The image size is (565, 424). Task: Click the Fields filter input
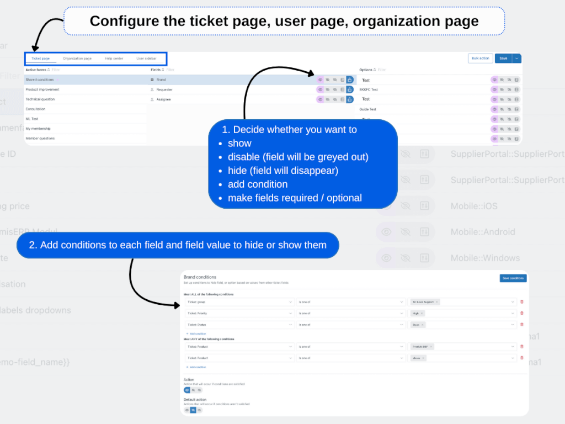[169, 70]
